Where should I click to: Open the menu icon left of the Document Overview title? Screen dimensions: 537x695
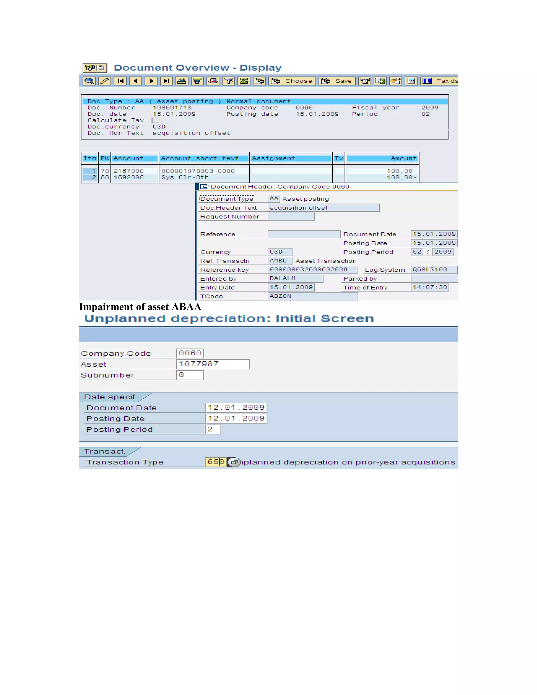pyautogui.click(x=101, y=68)
